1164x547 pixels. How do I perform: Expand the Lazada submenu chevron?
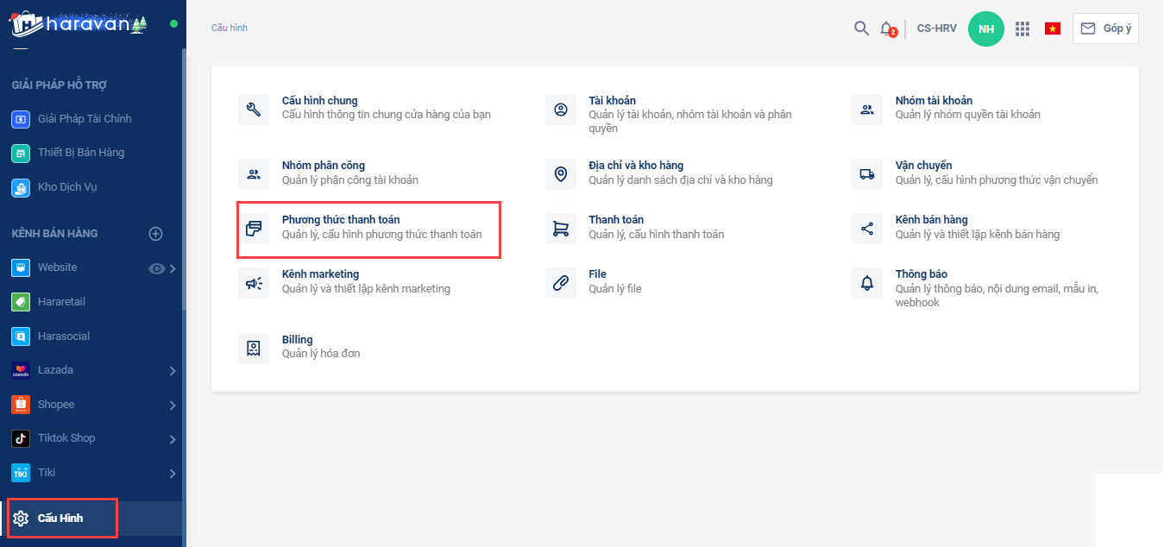pyautogui.click(x=173, y=371)
